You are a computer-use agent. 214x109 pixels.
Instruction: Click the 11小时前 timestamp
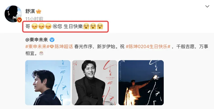34,19
